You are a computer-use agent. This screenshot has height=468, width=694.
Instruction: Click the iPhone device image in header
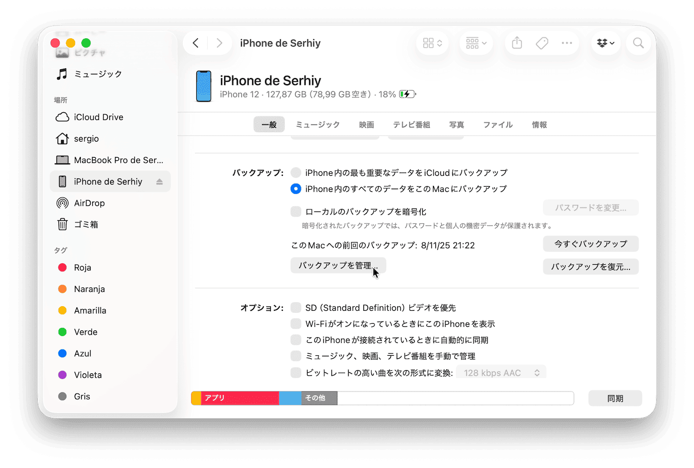(204, 86)
